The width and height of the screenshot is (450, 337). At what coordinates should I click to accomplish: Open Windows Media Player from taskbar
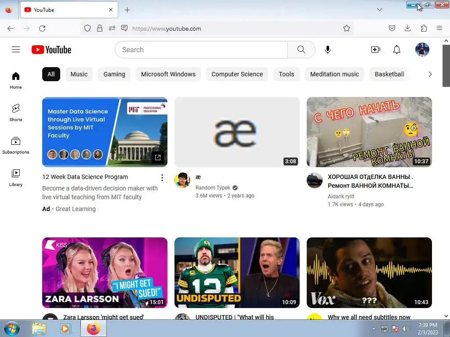65,329
